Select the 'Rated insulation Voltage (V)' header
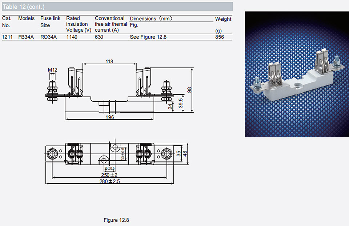Screen dimensions: 349x226 click(79, 24)
